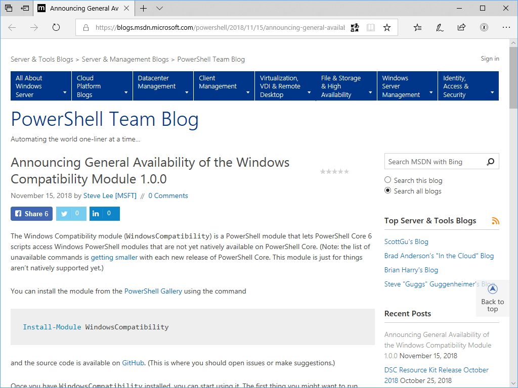Image resolution: width=518 pixels, height=388 pixels.
Task: Select the Search all blogs radio button
Action: (387, 190)
